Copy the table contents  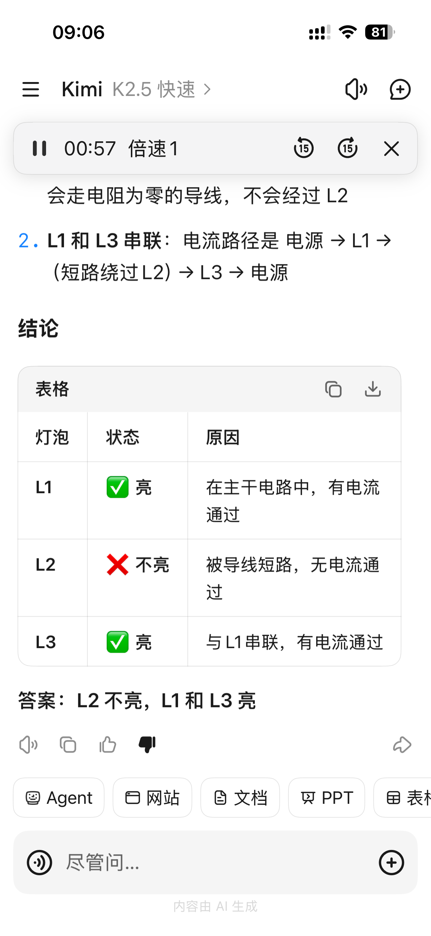(333, 389)
